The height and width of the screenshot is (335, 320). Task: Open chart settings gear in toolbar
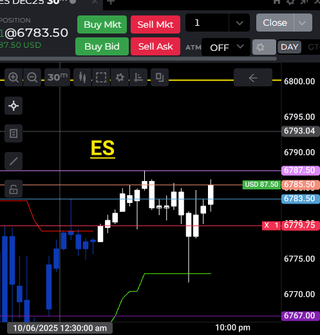tap(120, 77)
